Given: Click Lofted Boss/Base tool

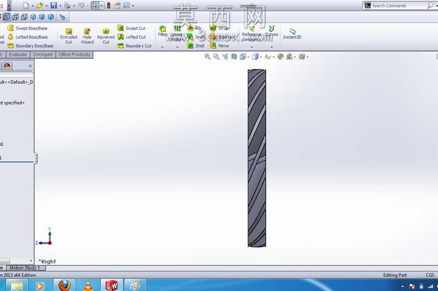Looking at the screenshot, I should pyautogui.click(x=28, y=37).
